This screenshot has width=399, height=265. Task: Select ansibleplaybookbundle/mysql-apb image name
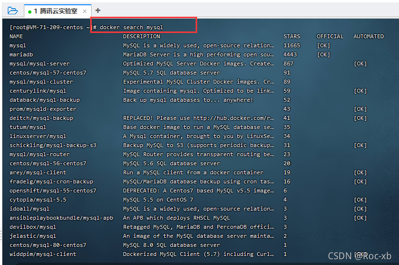pos(61,218)
